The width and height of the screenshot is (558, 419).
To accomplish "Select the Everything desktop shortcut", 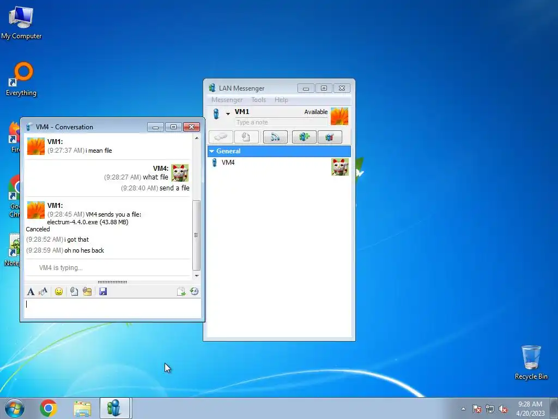I will click(x=21, y=79).
